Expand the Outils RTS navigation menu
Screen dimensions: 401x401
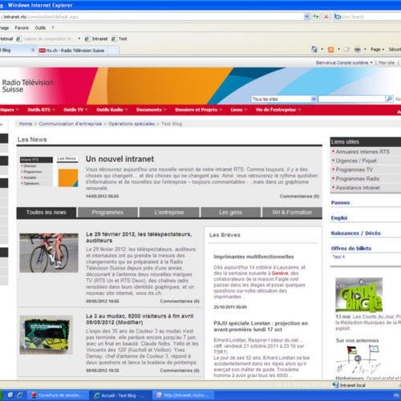41,110
